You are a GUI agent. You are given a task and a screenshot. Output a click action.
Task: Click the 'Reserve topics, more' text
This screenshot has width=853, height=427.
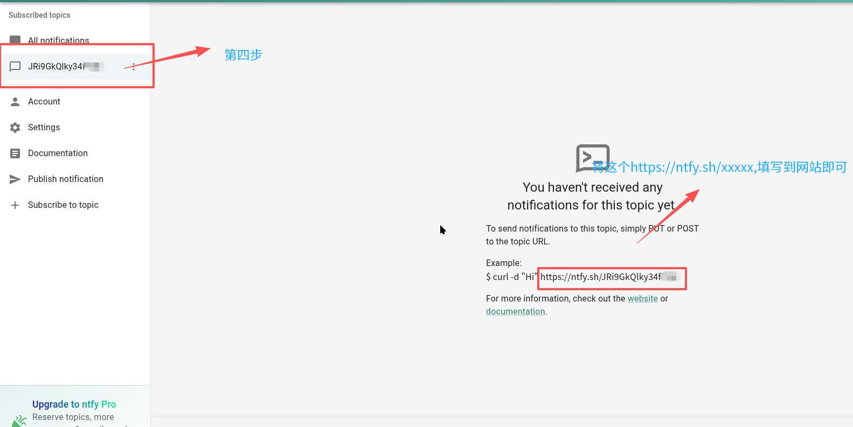click(x=73, y=417)
